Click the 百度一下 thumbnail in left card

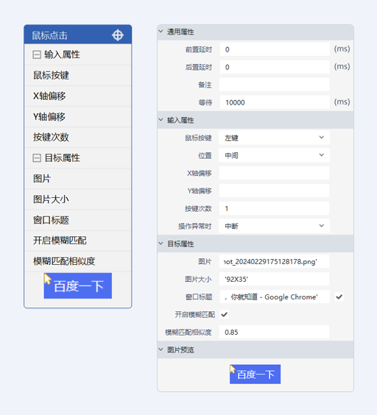[x=78, y=285]
